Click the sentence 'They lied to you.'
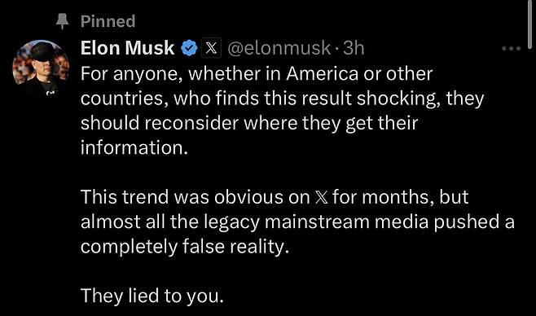Viewport: 536px width, 316px height. [152, 296]
